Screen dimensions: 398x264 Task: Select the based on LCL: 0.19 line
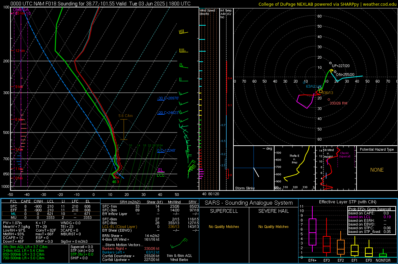click(x=370, y=217)
